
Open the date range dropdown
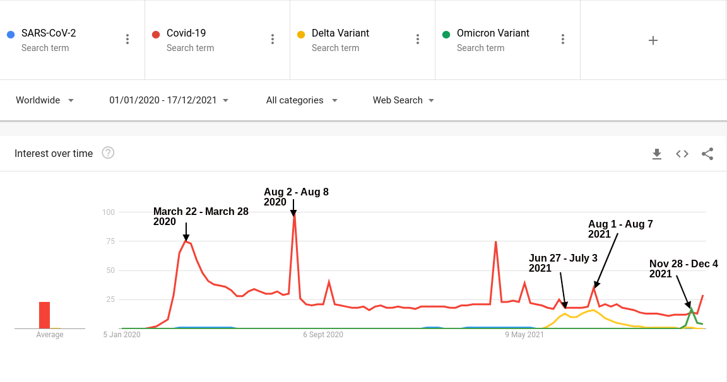pyautogui.click(x=168, y=100)
